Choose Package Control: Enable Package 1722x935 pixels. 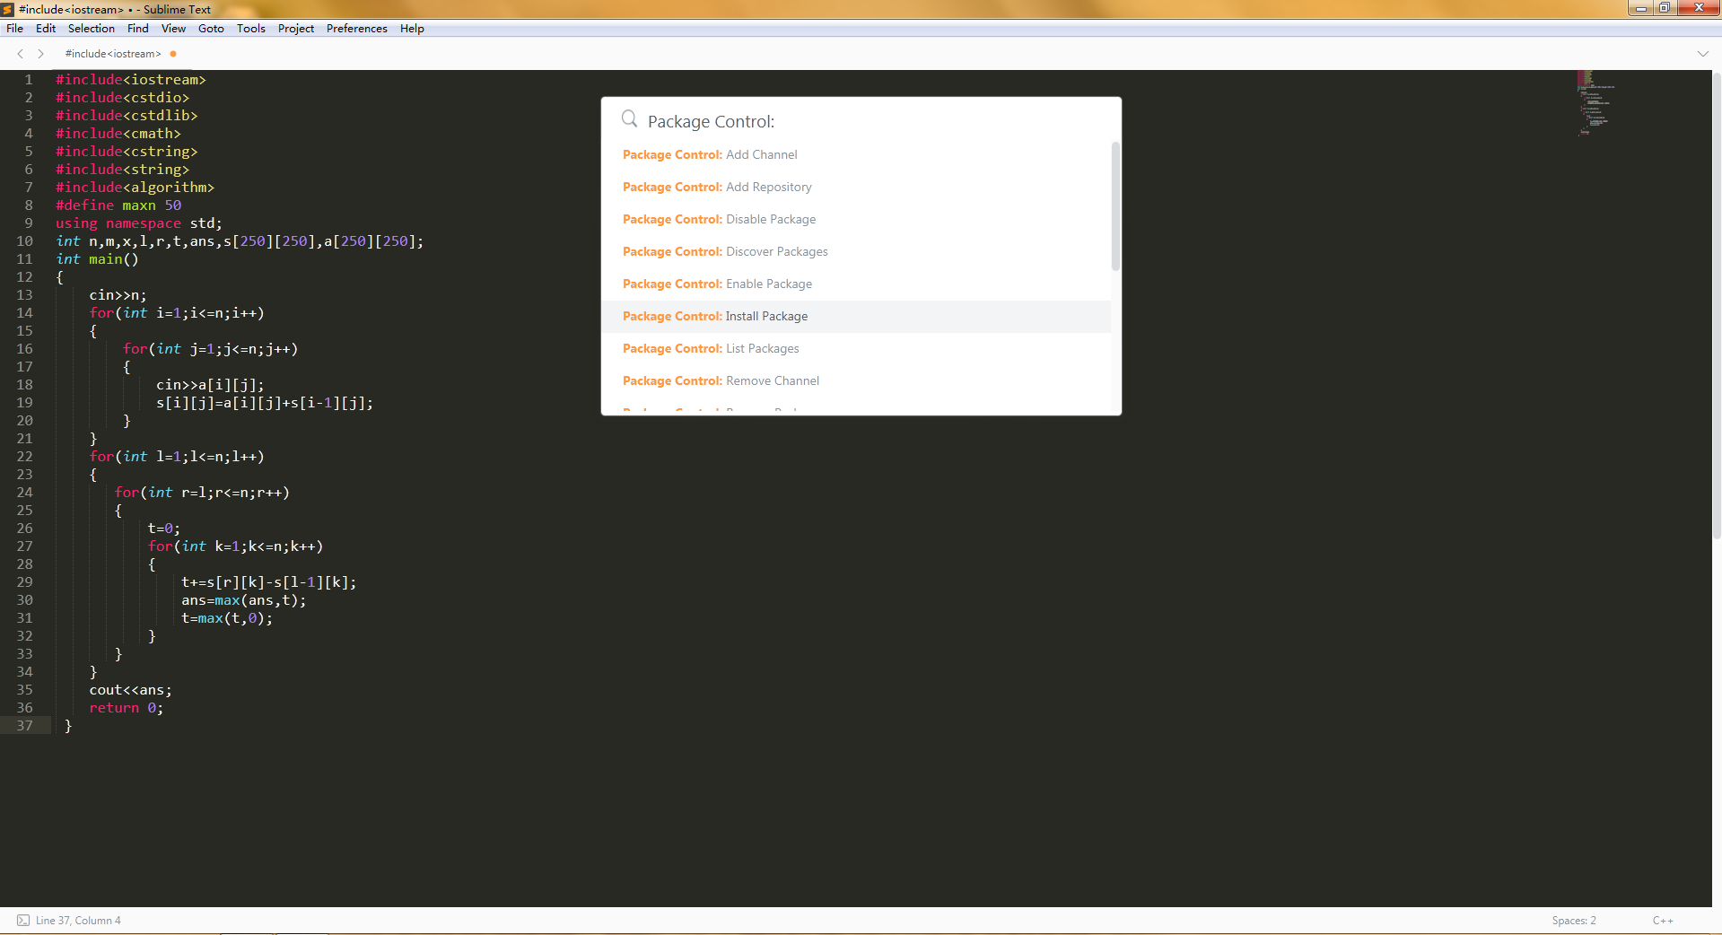tap(856, 284)
